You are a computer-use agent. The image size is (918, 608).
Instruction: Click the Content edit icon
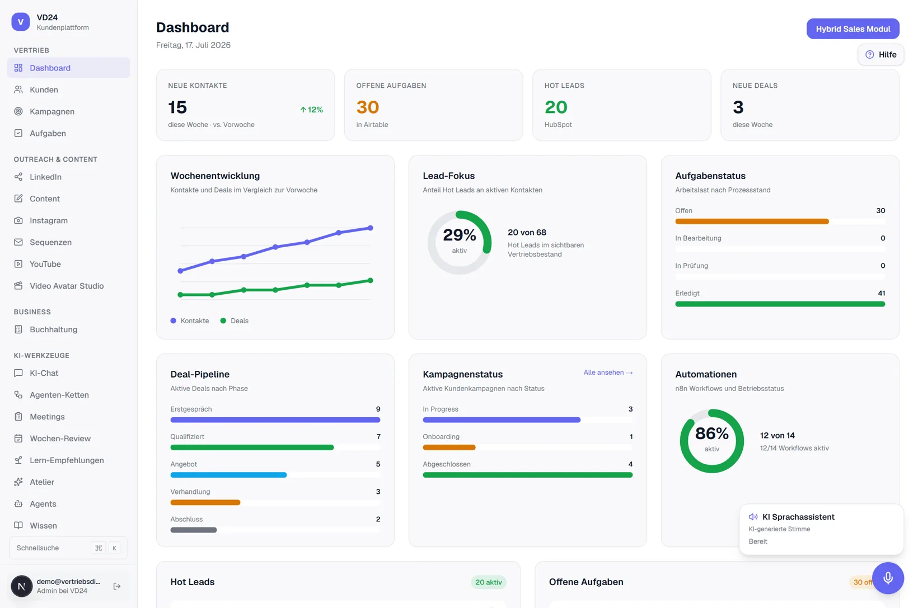click(18, 199)
